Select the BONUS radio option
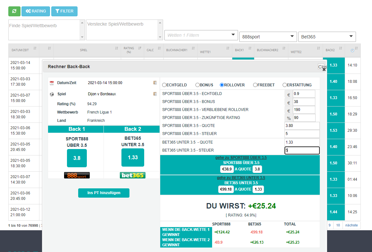 197,85
